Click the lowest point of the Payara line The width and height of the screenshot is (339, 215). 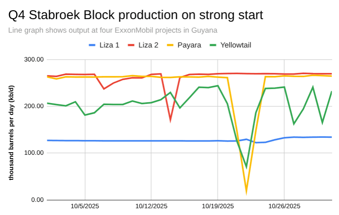246,192
